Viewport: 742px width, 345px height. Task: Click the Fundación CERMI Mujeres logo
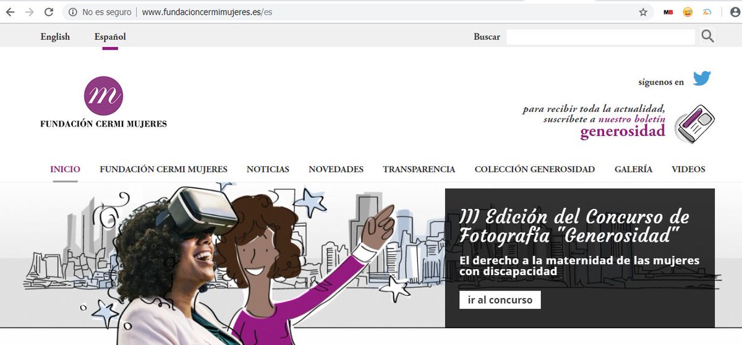pyautogui.click(x=103, y=102)
